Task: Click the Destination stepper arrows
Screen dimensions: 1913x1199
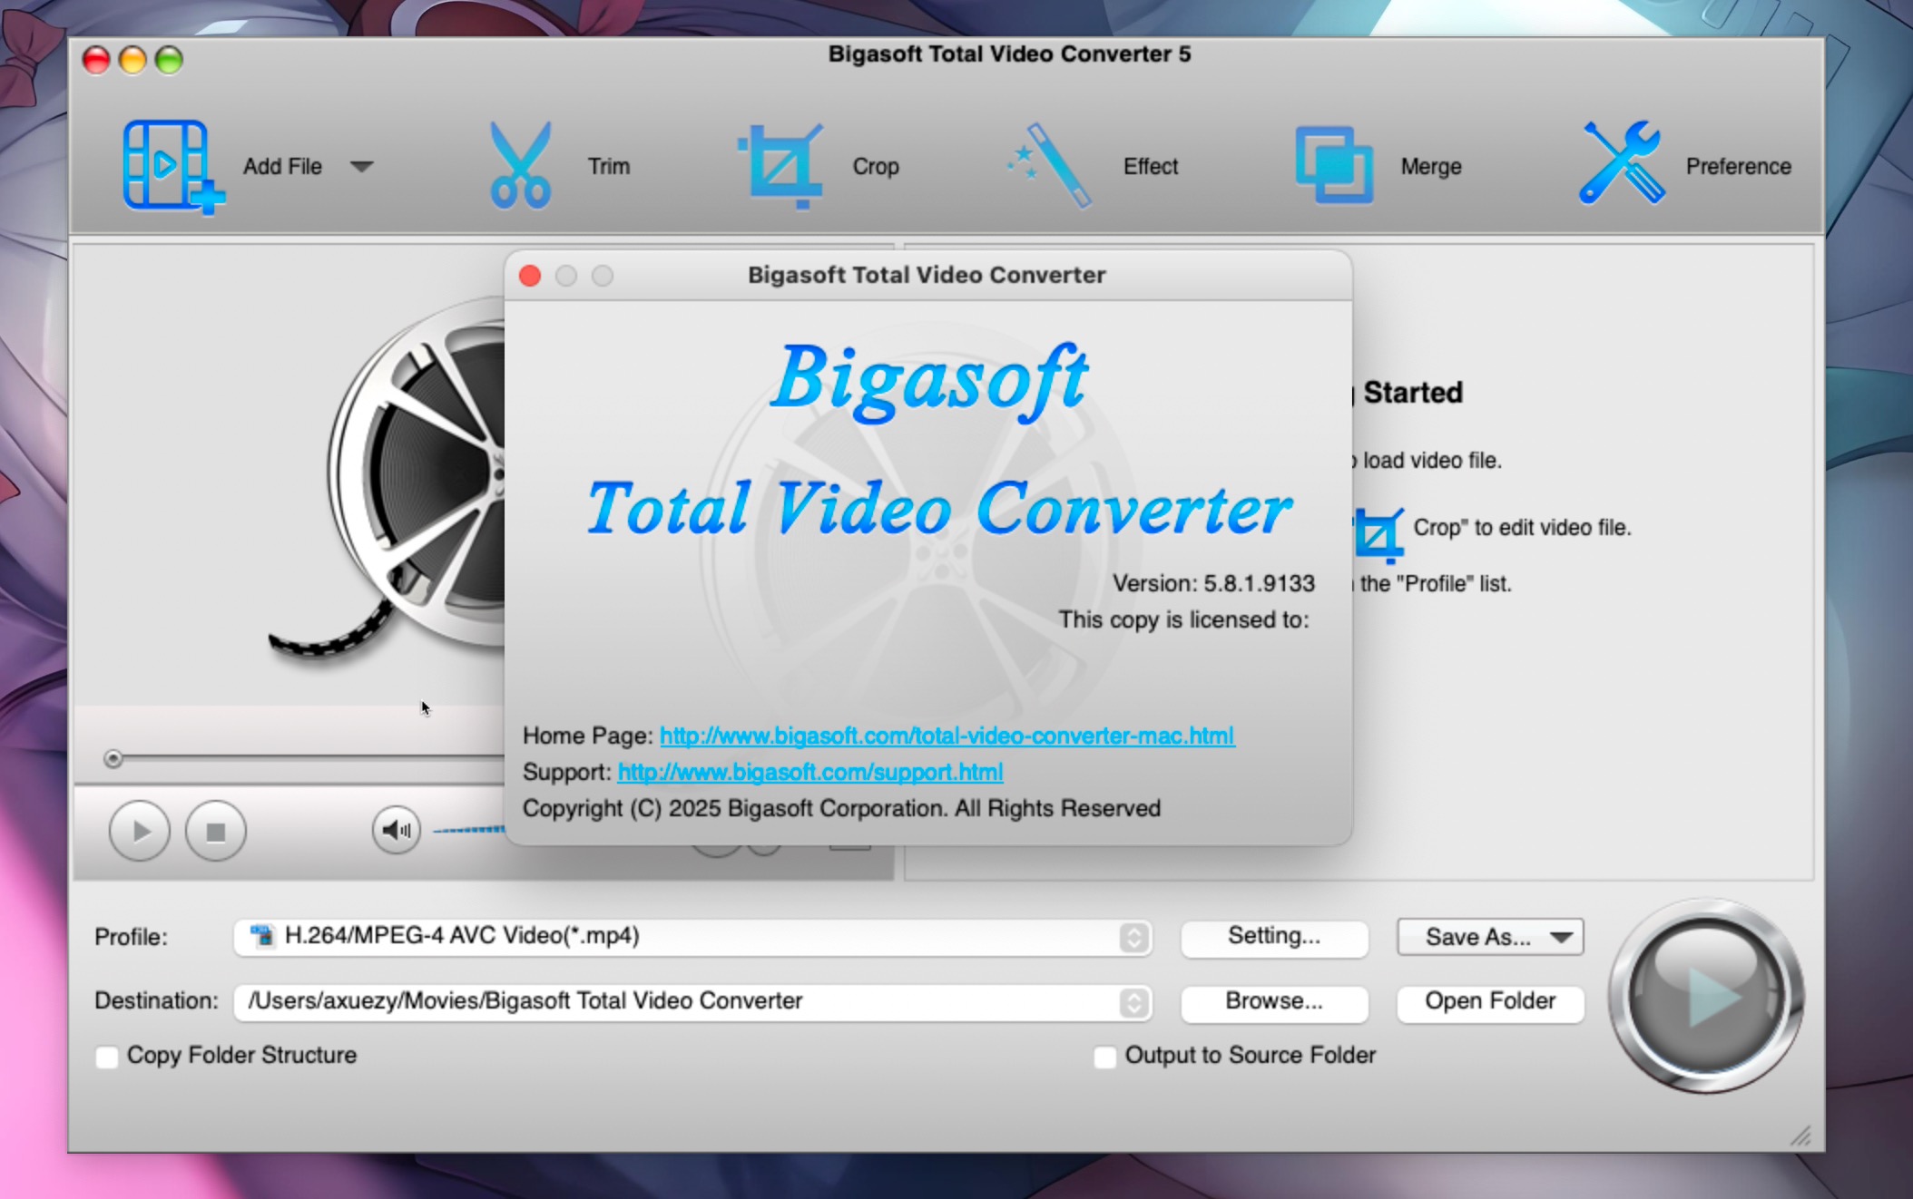Action: tap(1133, 1002)
